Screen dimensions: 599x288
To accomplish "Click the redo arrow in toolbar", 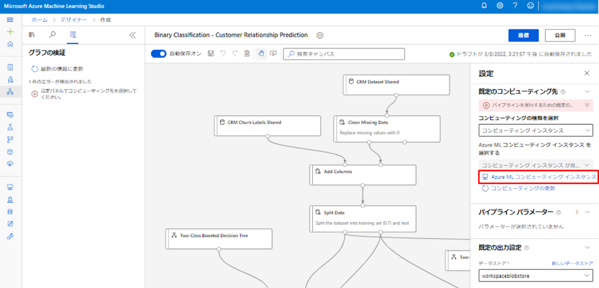I will tap(235, 54).
